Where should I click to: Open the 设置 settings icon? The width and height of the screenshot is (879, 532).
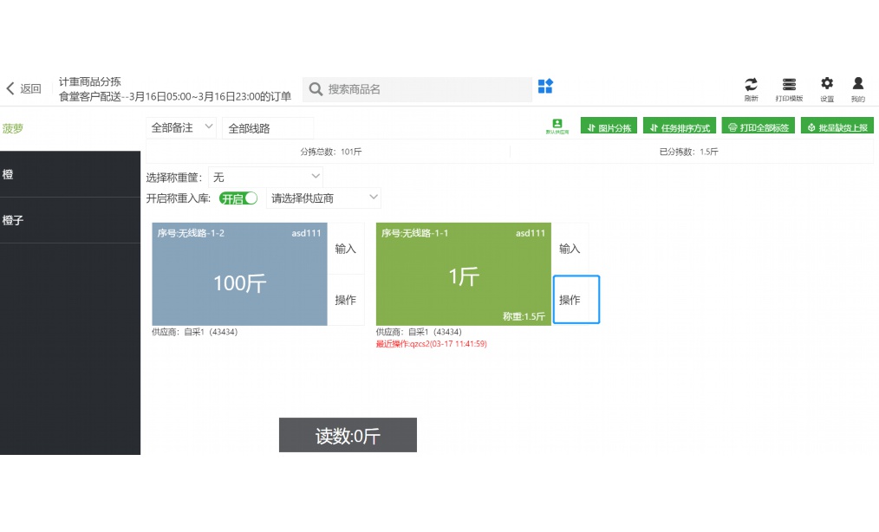(825, 86)
